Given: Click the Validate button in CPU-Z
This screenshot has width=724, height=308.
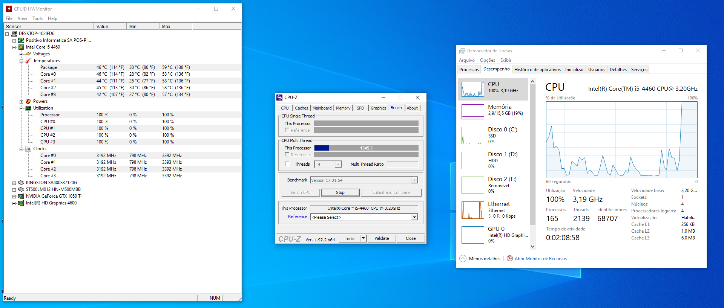Looking at the screenshot, I should [x=382, y=238].
